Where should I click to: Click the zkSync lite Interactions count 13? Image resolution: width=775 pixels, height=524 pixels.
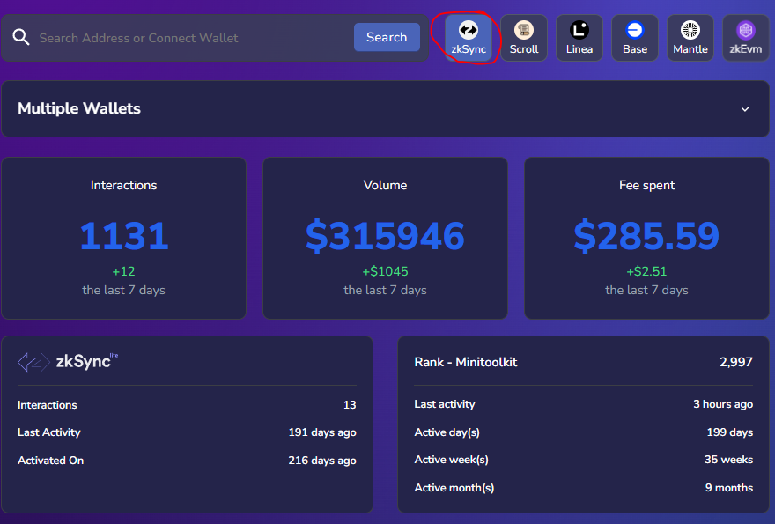point(350,405)
